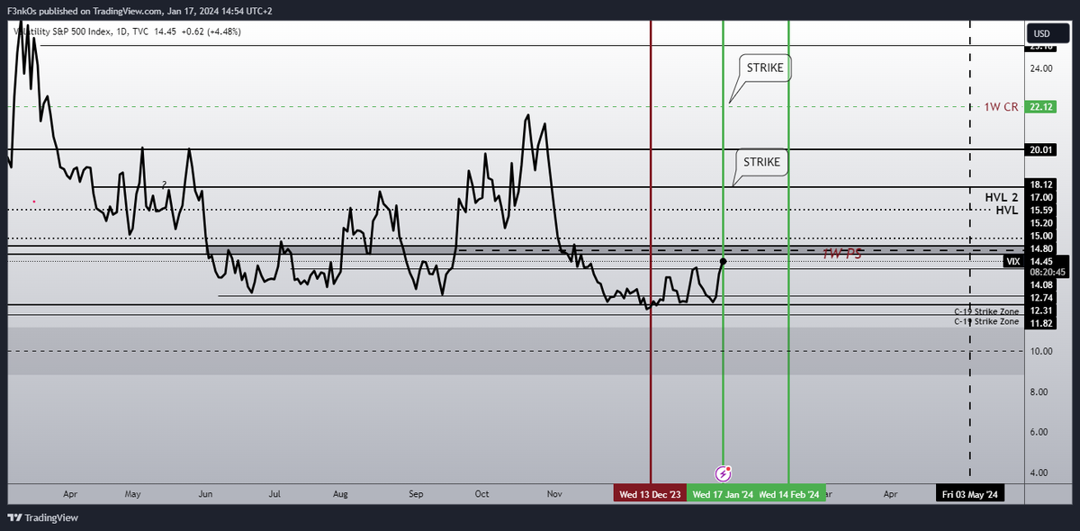Image resolution: width=1080 pixels, height=531 pixels.
Task: Click the VIX symbol price-axis label
Action: 1013,261
